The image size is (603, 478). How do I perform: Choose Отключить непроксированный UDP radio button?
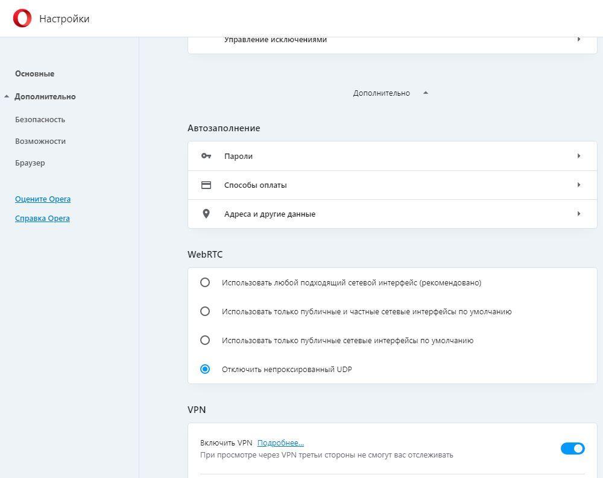pos(205,369)
